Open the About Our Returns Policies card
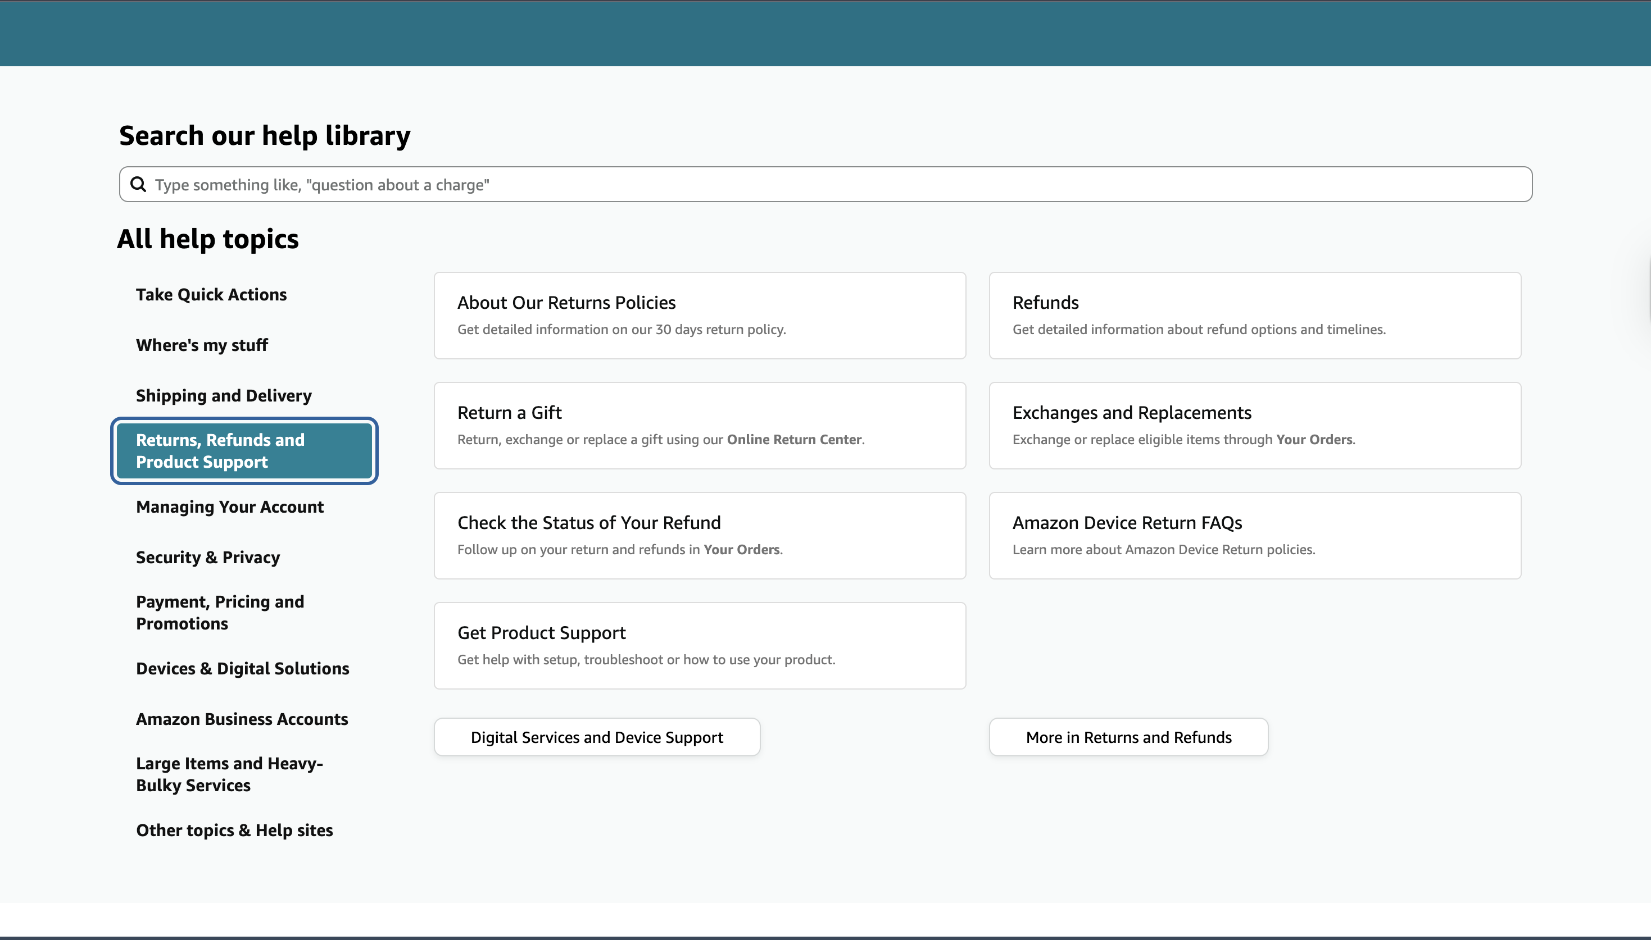This screenshot has height=940, width=1651. pos(700,315)
